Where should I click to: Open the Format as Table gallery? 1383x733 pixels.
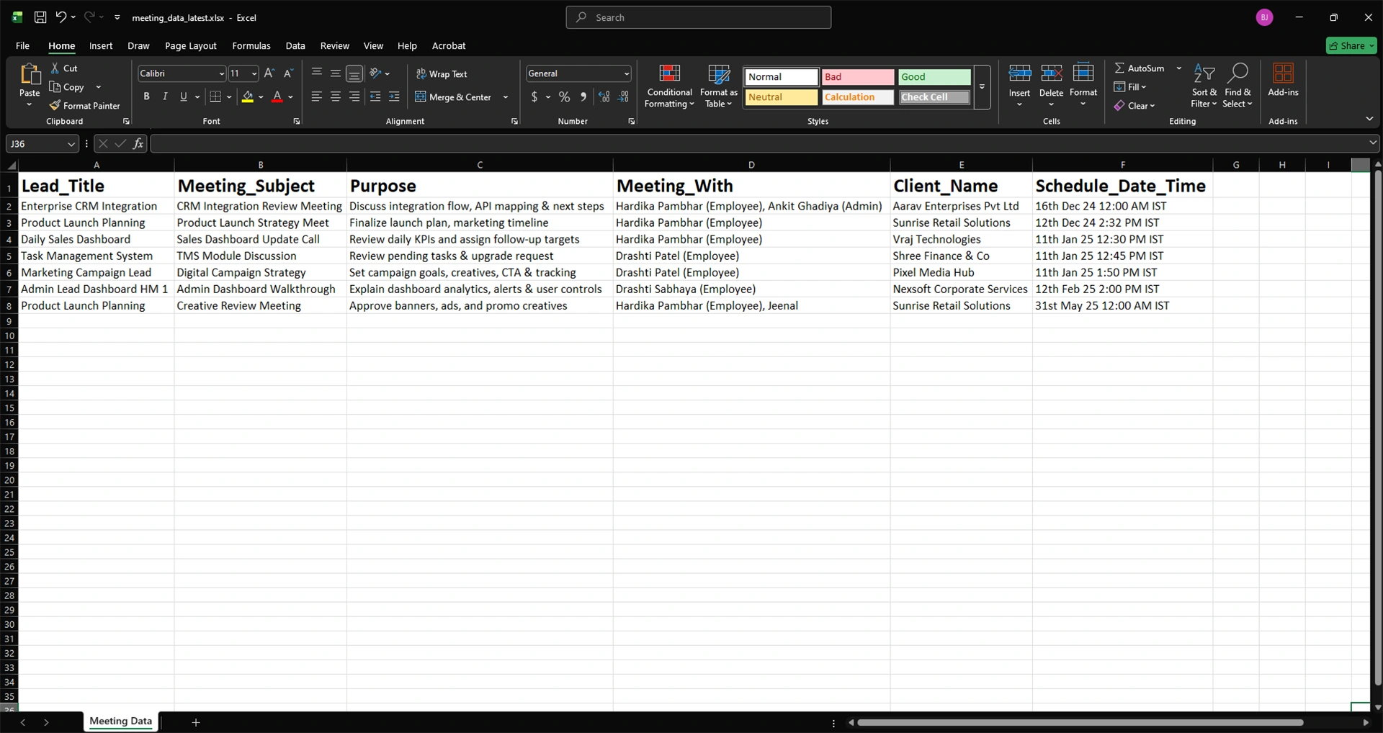click(718, 74)
